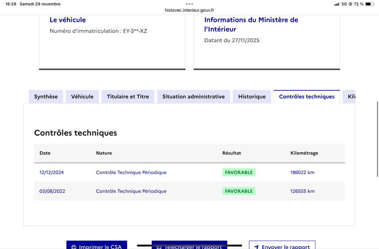
Task: Click the Date column header
Action: 45,153
